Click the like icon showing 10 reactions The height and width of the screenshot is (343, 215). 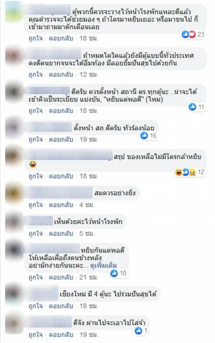point(114,273)
